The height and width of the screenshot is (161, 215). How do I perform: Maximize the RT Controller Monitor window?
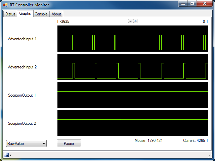point(192,3)
